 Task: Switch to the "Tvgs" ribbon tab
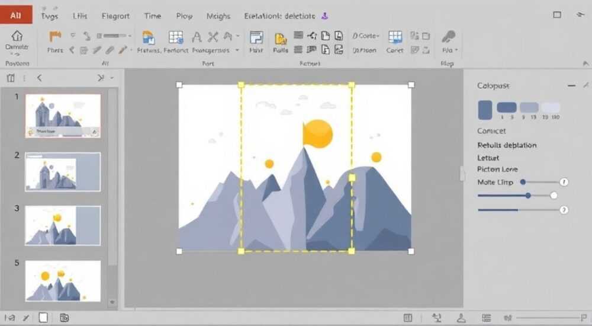point(50,16)
